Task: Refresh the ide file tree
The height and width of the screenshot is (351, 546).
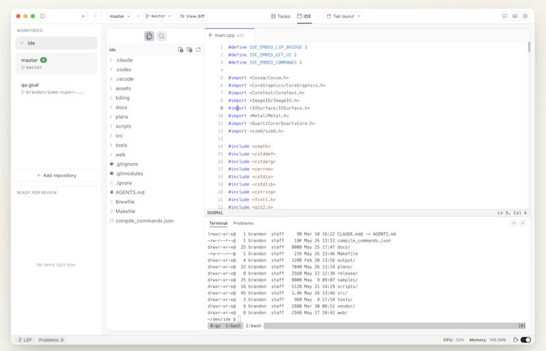Action: tap(199, 49)
